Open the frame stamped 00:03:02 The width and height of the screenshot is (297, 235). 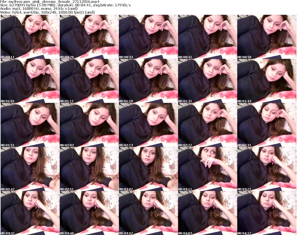pos(148,169)
